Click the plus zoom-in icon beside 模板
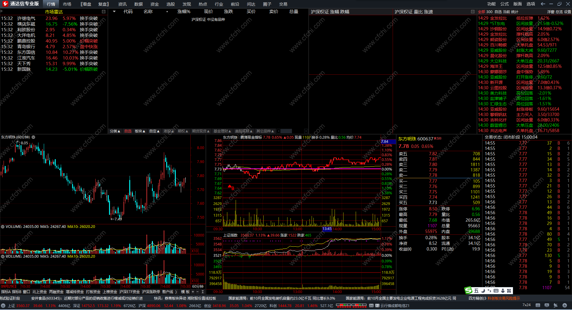Viewport: 572px width, 310px height. [192, 292]
